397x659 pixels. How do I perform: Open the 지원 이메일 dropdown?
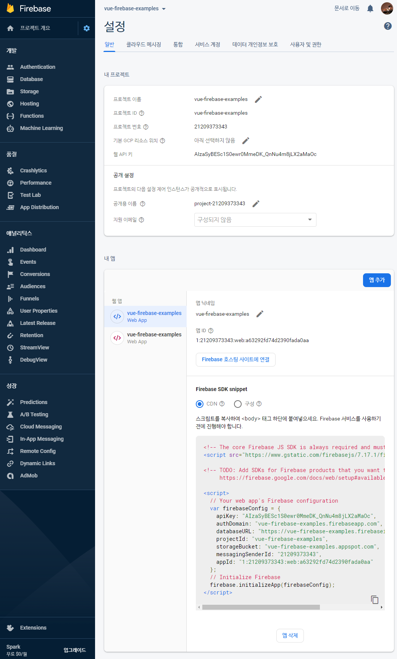255,220
